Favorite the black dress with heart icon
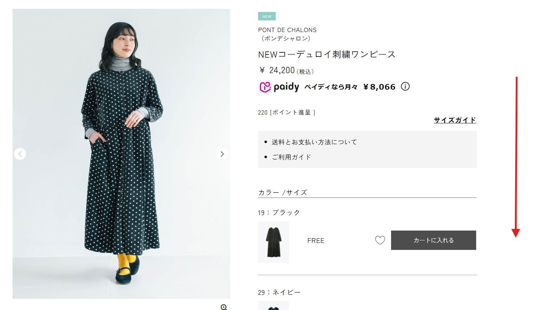 (380, 240)
